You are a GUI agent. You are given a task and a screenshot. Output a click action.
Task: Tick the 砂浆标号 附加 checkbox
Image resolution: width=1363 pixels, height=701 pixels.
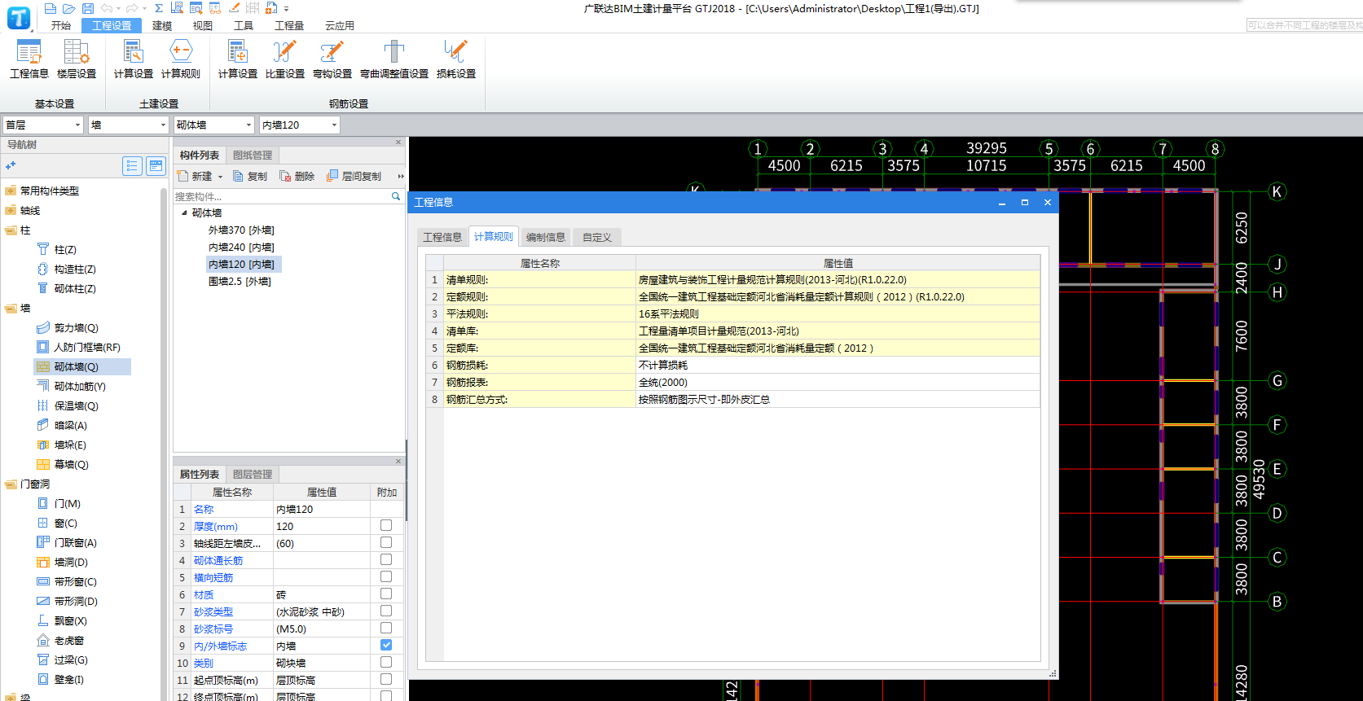[386, 629]
